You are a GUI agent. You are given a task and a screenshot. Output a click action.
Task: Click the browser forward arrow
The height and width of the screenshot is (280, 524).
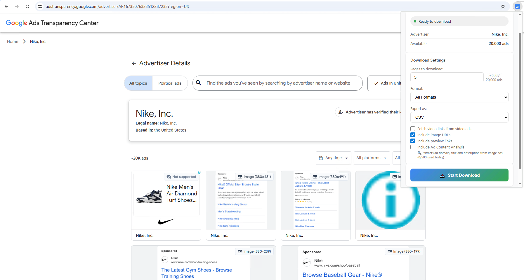click(17, 6)
